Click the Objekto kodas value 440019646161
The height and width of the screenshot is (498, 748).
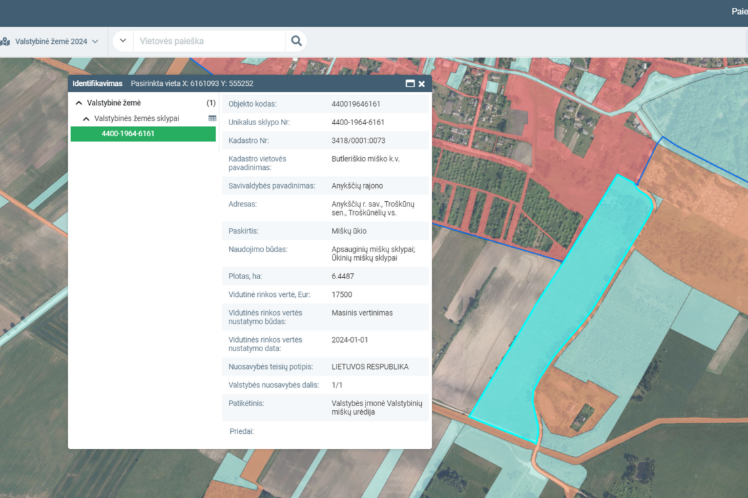pos(356,104)
